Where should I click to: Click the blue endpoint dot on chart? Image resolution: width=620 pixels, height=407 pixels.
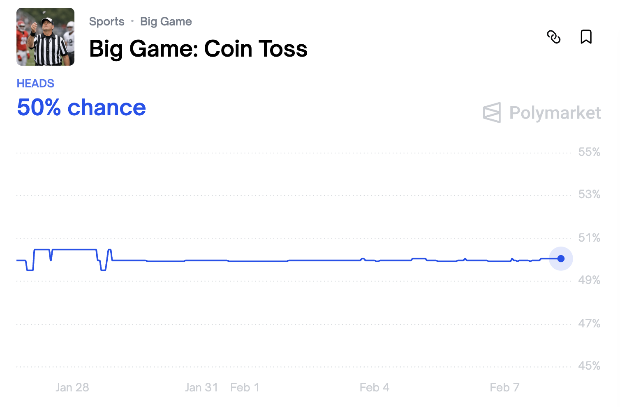point(561,258)
